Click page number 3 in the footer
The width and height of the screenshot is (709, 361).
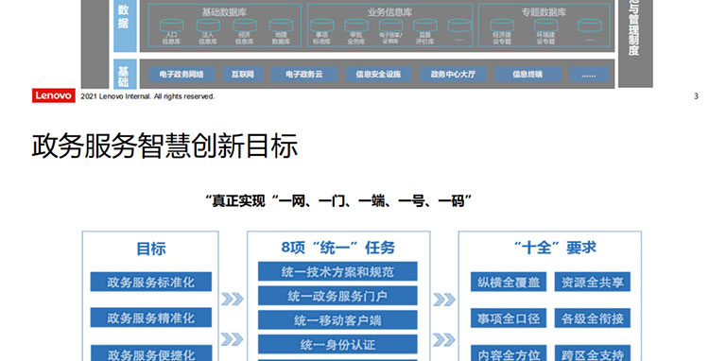(696, 96)
